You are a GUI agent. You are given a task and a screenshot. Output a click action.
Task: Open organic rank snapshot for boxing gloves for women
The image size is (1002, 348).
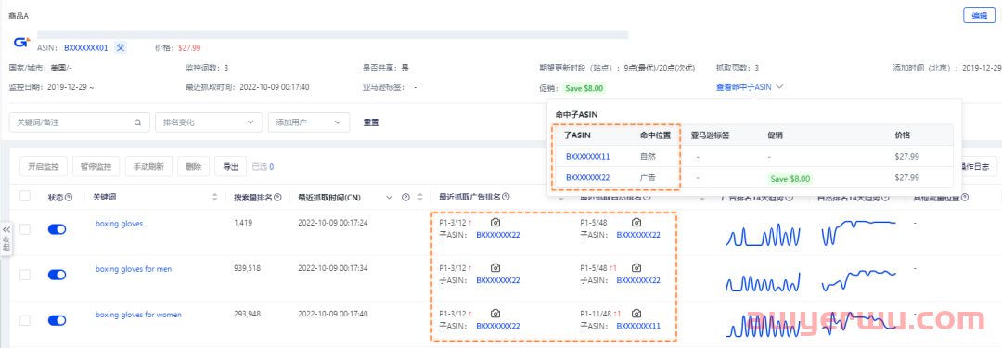[636, 314]
